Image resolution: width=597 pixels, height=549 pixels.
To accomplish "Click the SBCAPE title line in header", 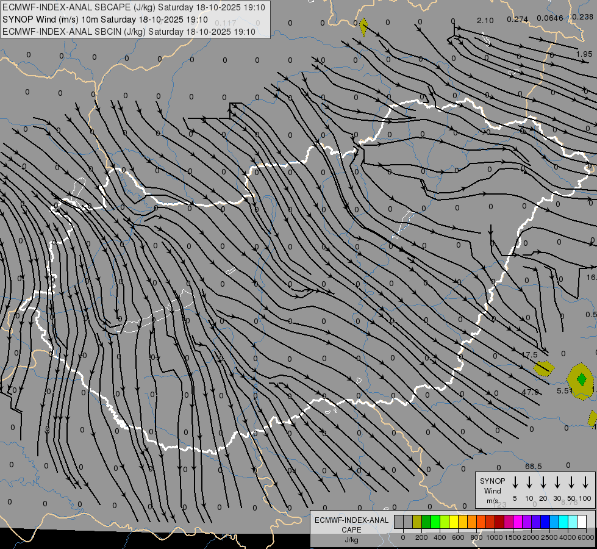I will [134, 7].
